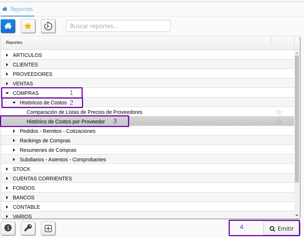Expand the PROVEEDORES category arrow
This screenshot has height=238, width=304.
(x=7, y=74)
